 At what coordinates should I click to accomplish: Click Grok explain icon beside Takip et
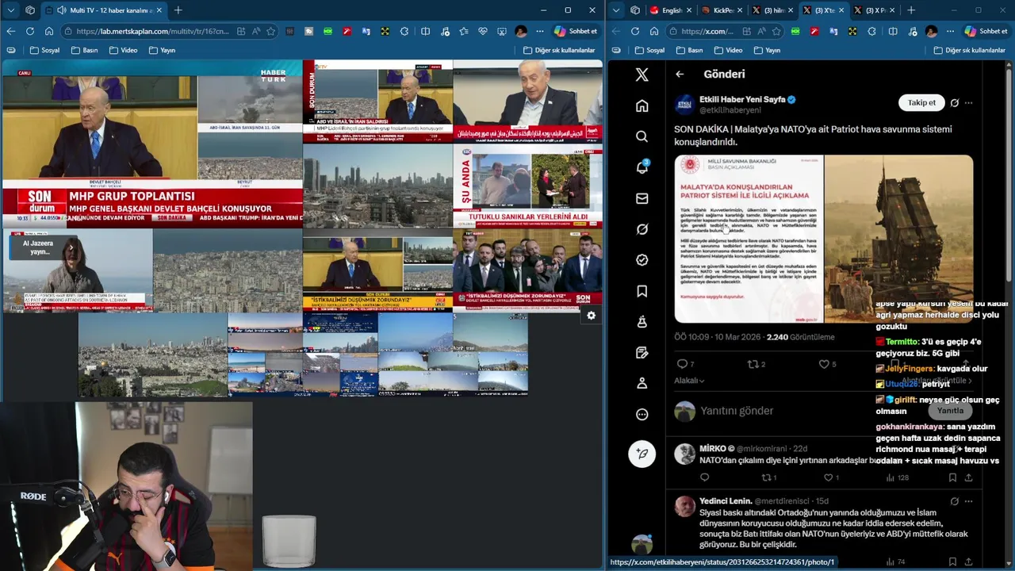[x=955, y=103]
